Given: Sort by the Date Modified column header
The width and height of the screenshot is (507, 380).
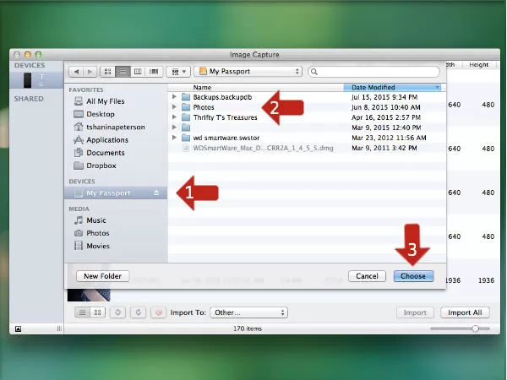Looking at the screenshot, I should coord(392,87).
